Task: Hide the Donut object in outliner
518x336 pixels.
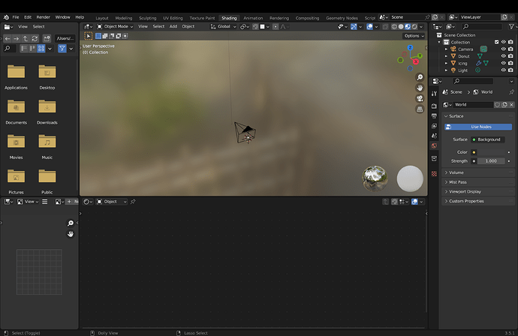Action: click(504, 56)
